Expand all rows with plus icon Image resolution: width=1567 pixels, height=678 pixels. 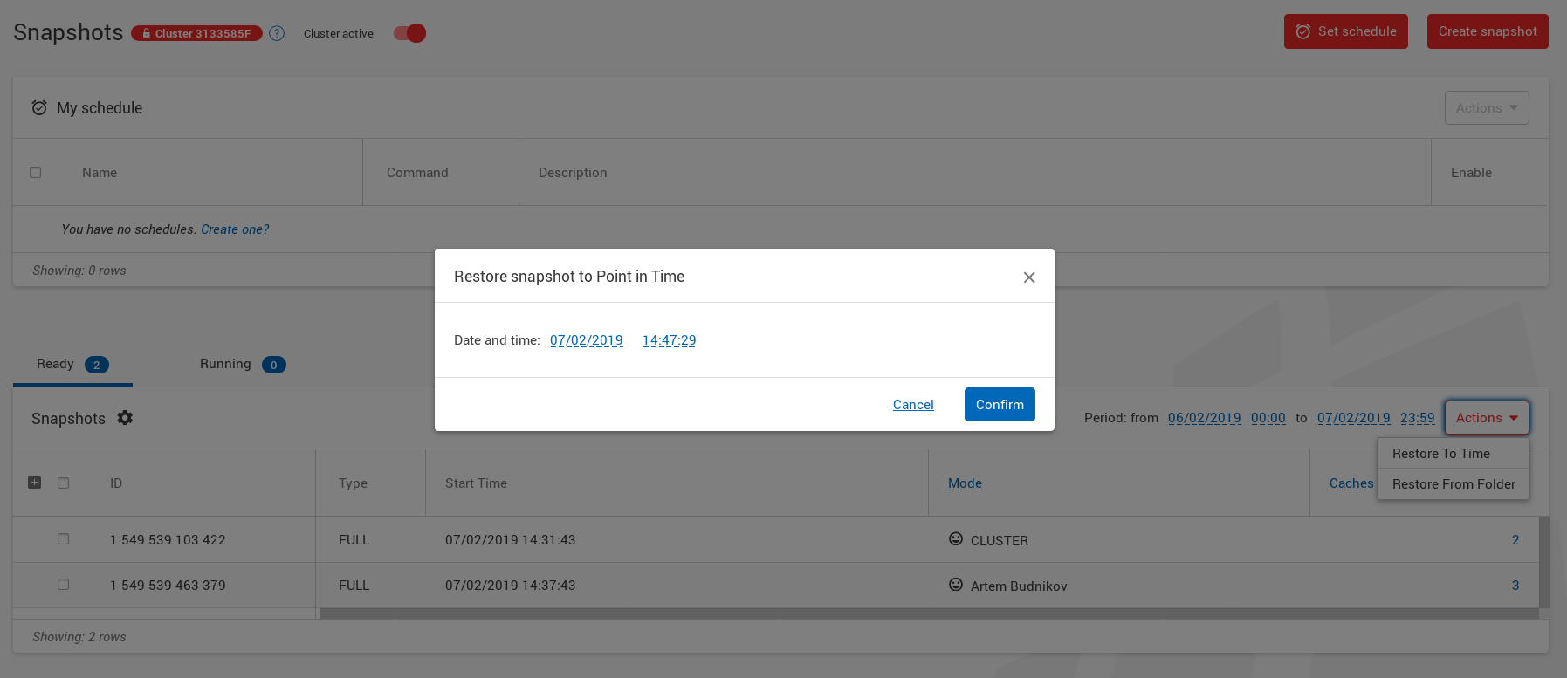[35, 483]
